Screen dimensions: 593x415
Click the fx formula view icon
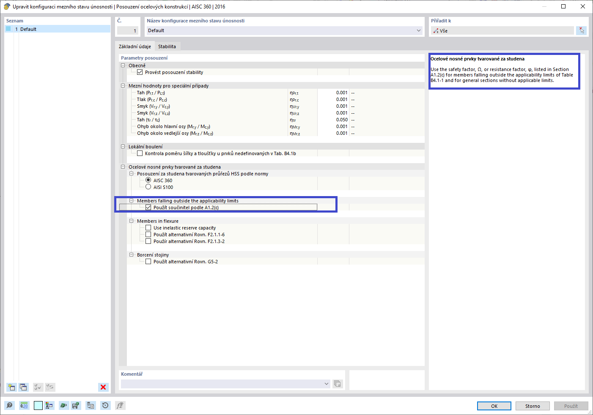[120, 406]
